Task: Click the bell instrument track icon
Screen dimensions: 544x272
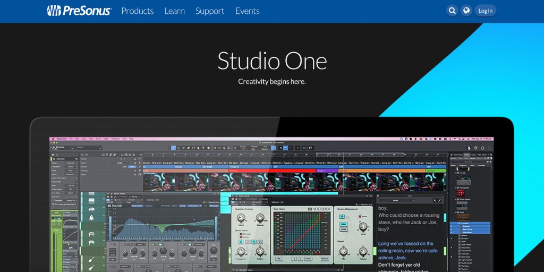Action: coord(91,218)
